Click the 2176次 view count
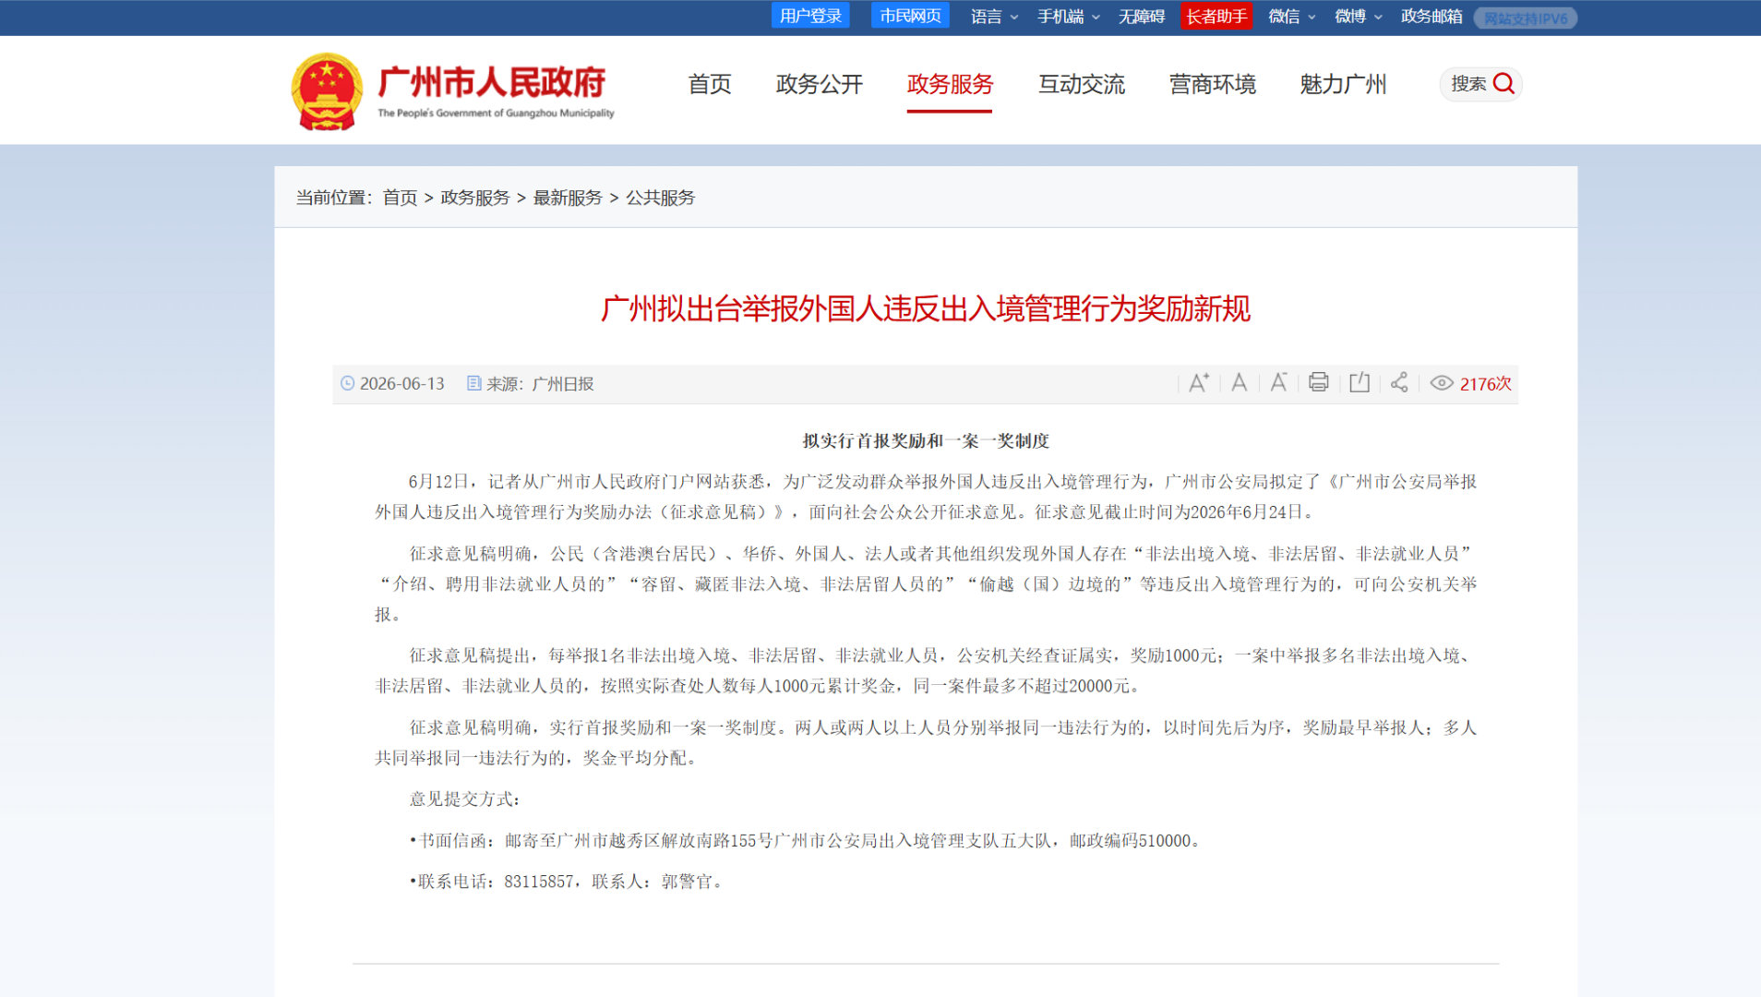The image size is (1761, 997). pyautogui.click(x=1485, y=383)
